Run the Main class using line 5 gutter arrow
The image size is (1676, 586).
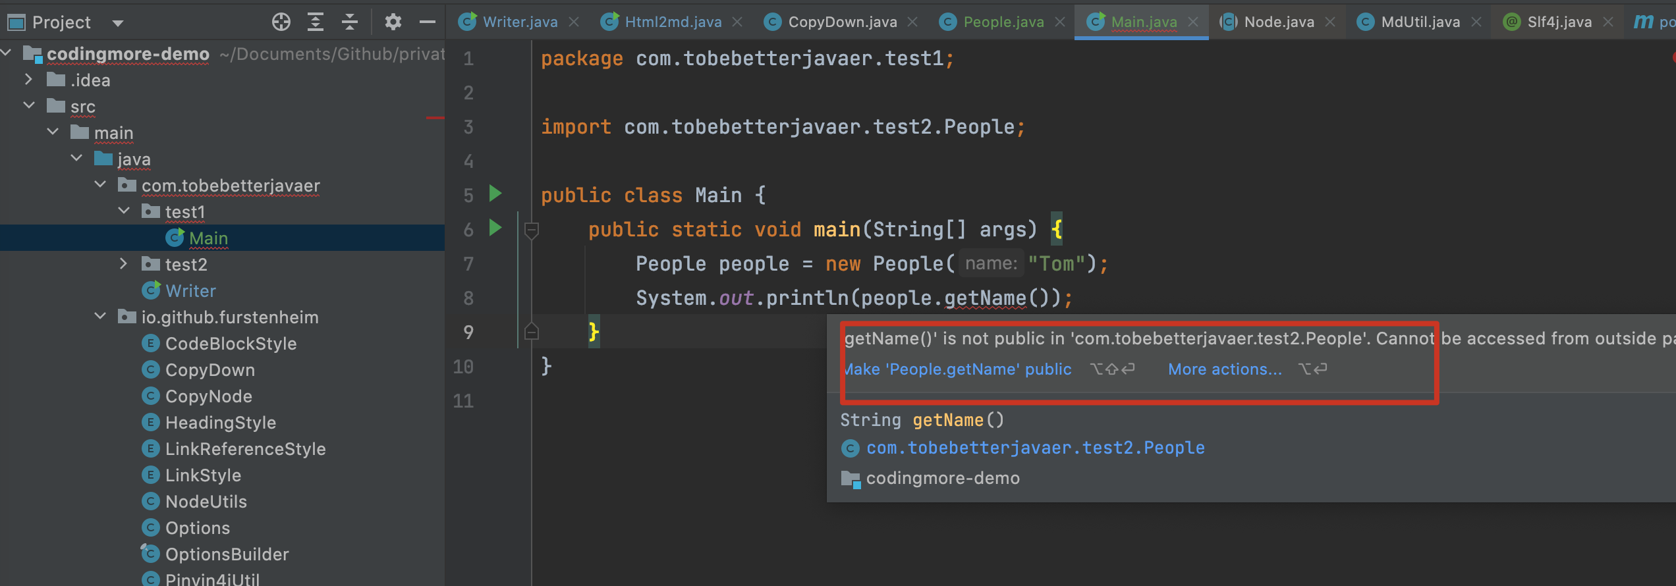495,194
